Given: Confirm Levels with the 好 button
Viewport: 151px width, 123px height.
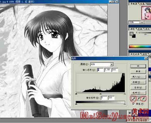Looking at the screenshot, I should [138, 66].
